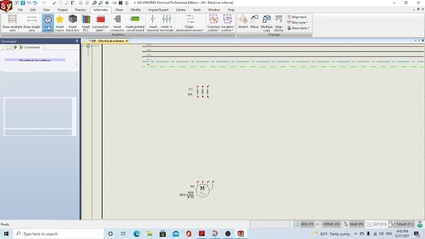Click the Insert connector tool
Image resolution: width=425 pixels, height=239 pixels.
pos(117,23)
